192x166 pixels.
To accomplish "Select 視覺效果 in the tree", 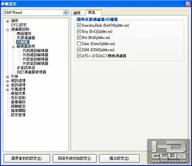I will point(18,94).
